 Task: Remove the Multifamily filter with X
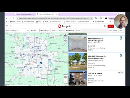pos(49,31)
